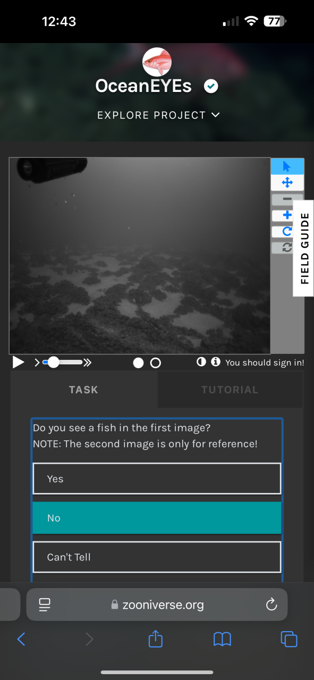The width and height of the screenshot is (314, 680).
Task: Choose the Yes answer
Action: [x=157, y=479]
